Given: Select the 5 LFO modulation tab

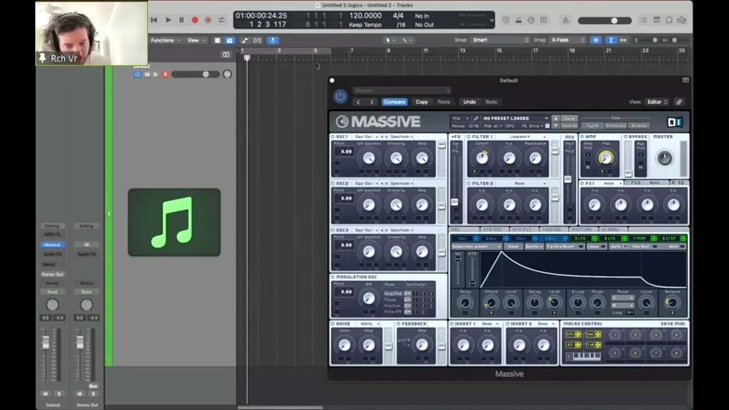Looking at the screenshot, I should [580, 239].
